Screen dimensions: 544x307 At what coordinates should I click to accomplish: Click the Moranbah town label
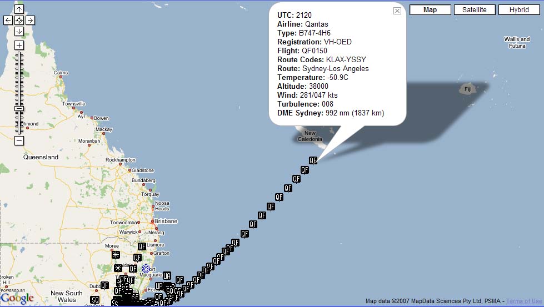pyautogui.click(x=89, y=141)
